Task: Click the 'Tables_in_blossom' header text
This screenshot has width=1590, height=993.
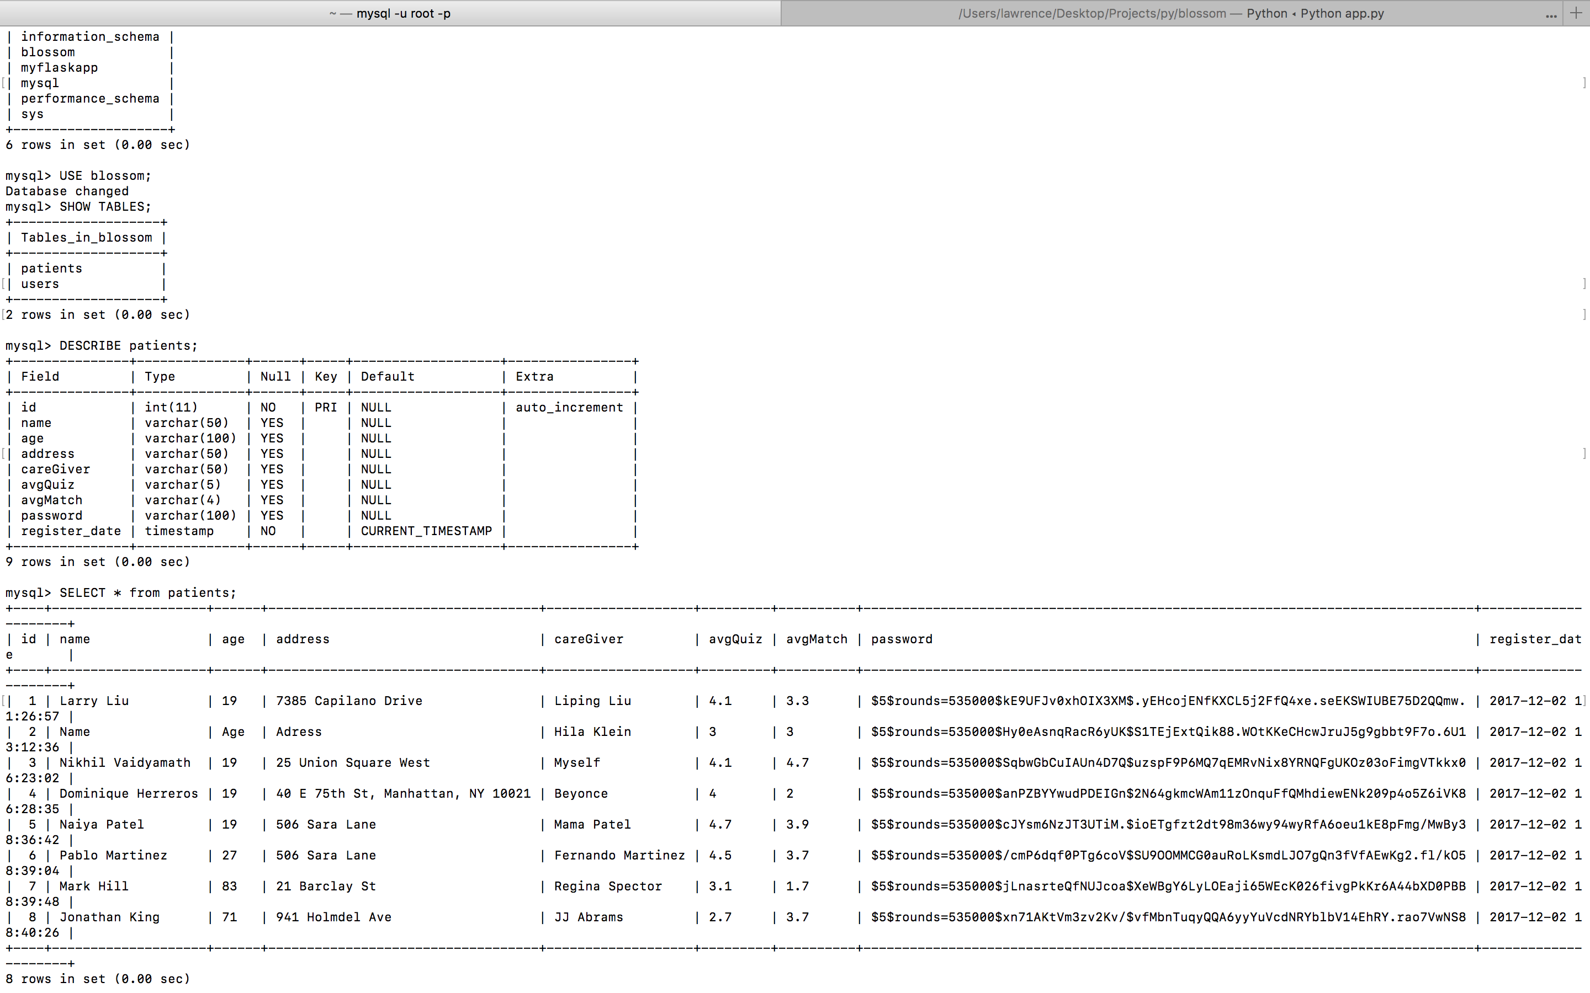Action: (x=86, y=238)
